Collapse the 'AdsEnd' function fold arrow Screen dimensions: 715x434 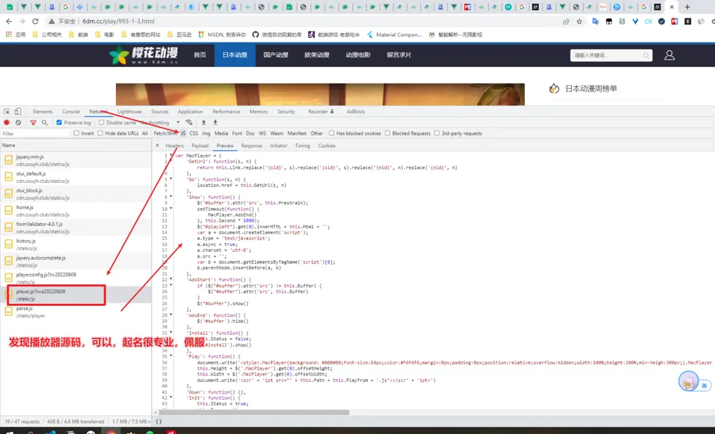tap(171, 315)
